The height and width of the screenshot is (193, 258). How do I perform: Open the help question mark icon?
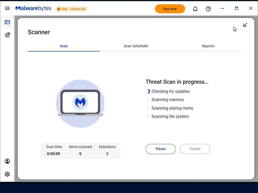point(208,9)
